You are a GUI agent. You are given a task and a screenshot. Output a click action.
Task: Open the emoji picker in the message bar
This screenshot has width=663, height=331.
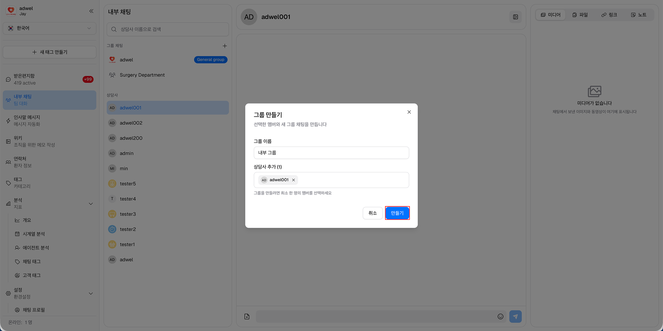click(500, 316)
